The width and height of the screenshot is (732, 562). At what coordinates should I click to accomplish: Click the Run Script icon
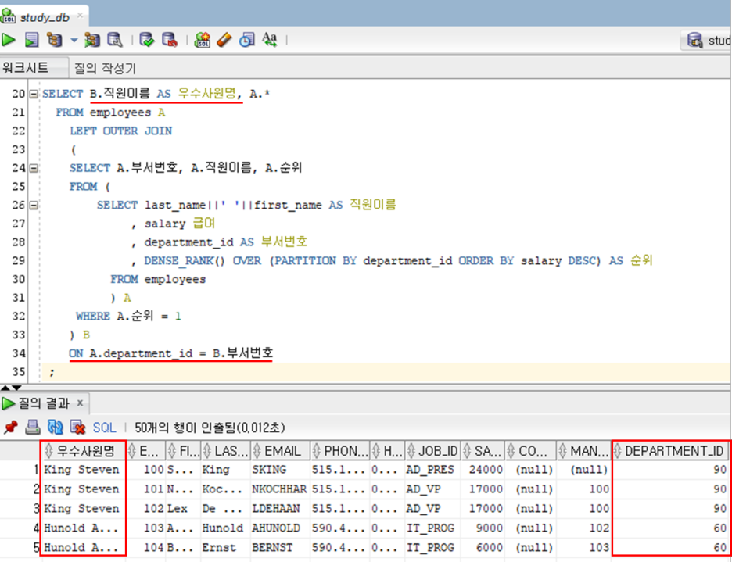coord(31,40)
